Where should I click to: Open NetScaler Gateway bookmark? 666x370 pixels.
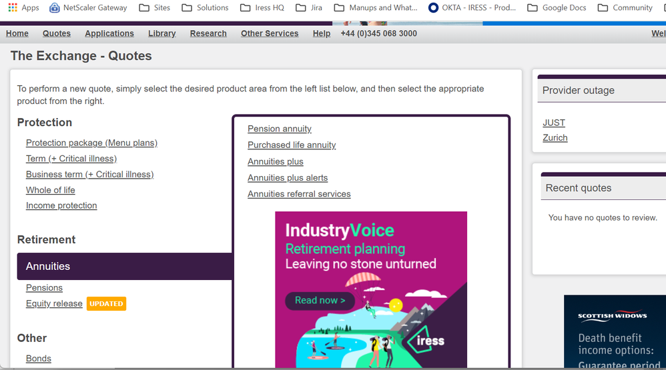pos(88,7)
